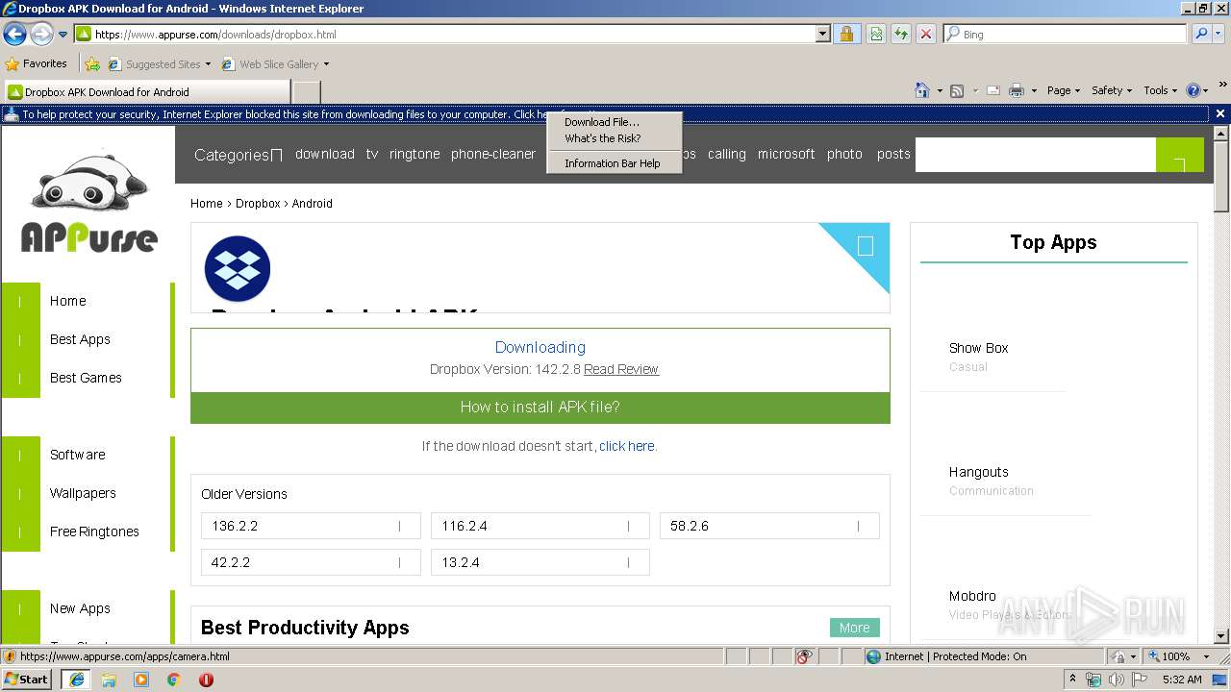This screenshot has height=692, width=1231.
Task: Open Web Slice Gallery dropdown
Action: coord(275,64)
